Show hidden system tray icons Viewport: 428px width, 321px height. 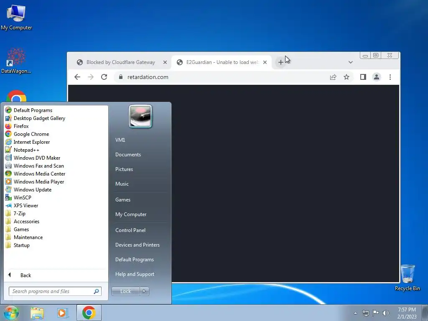pos(355,313)
